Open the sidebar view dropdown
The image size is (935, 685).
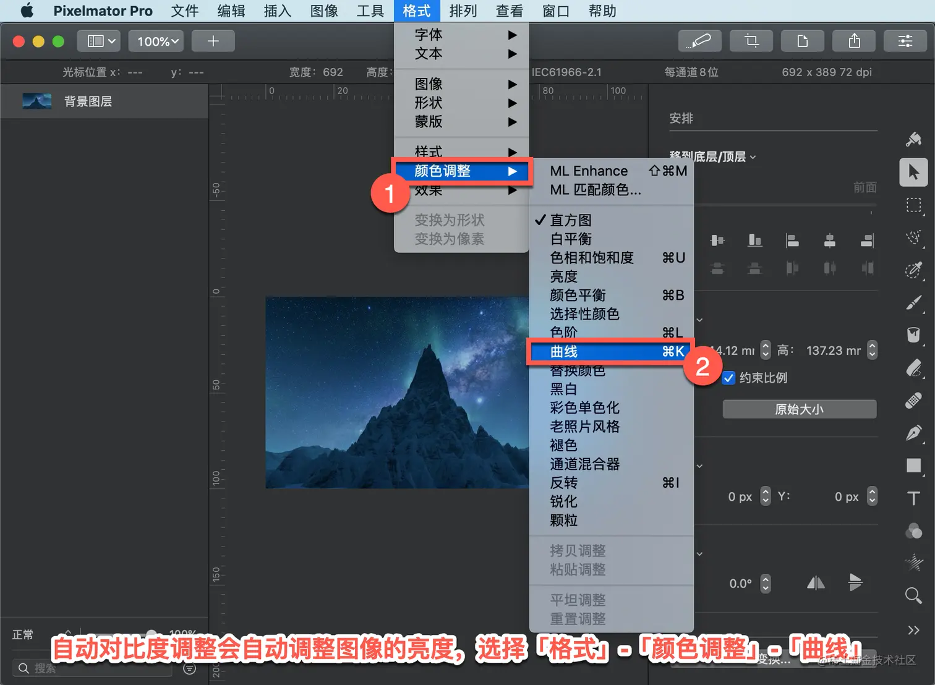pos(99,41)
